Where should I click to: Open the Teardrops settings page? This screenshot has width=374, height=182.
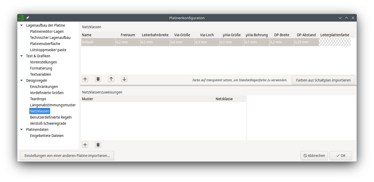pos(38,99)
